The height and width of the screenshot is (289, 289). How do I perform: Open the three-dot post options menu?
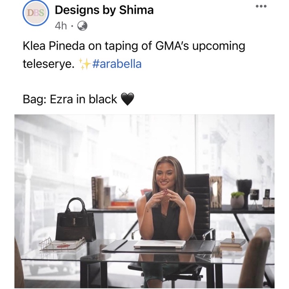pyautogui.click(x=261, y=6)
